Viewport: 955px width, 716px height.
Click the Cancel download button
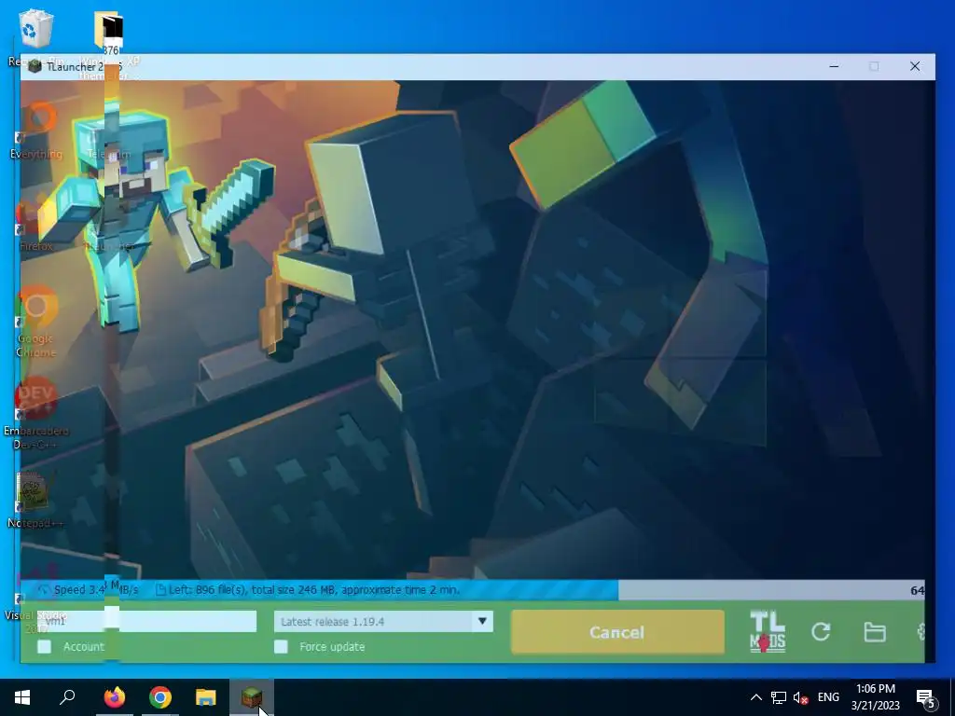pyautogui.click(x=617, y=632)
